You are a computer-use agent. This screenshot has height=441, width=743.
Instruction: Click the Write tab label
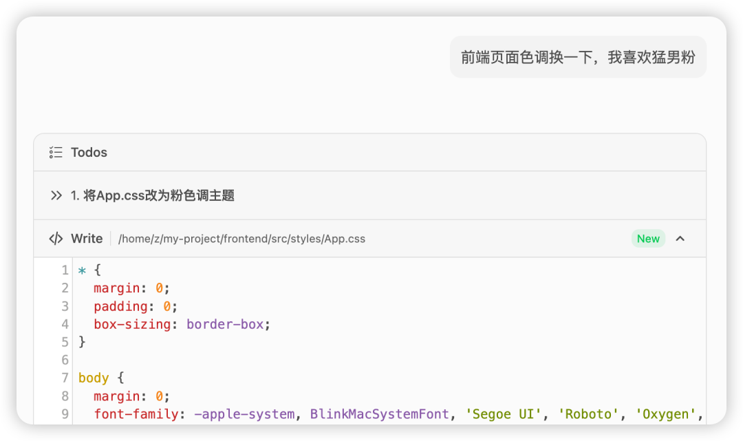point(86,238)
